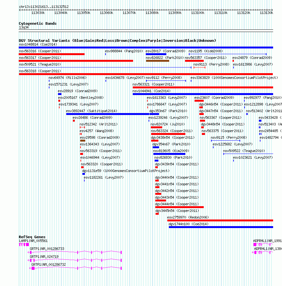Viewport: 282px width, 286px height.
Task: Click nsv826830 (Park2010) label
Action: pyautogui.click(x=173, y=158)
